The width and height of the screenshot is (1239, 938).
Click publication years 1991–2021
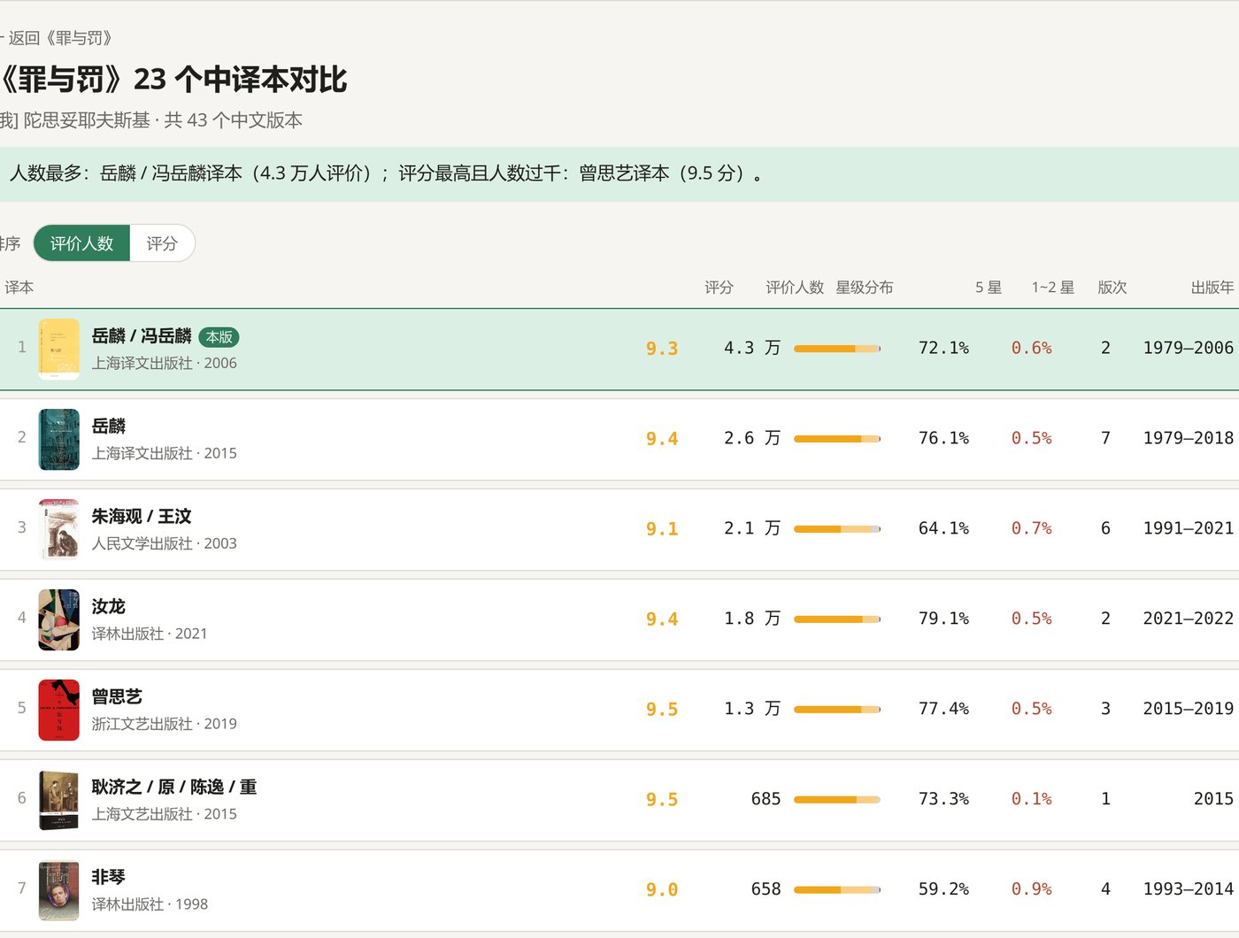[1189, 528]
